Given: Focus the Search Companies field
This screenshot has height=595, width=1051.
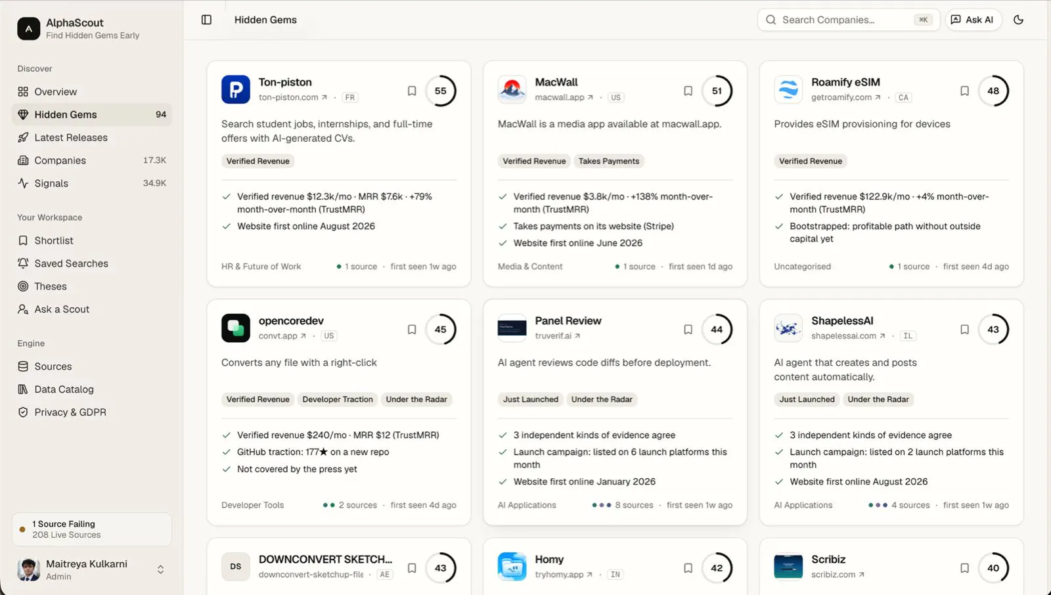Looking at the screenshot, I should coord(848,20).
